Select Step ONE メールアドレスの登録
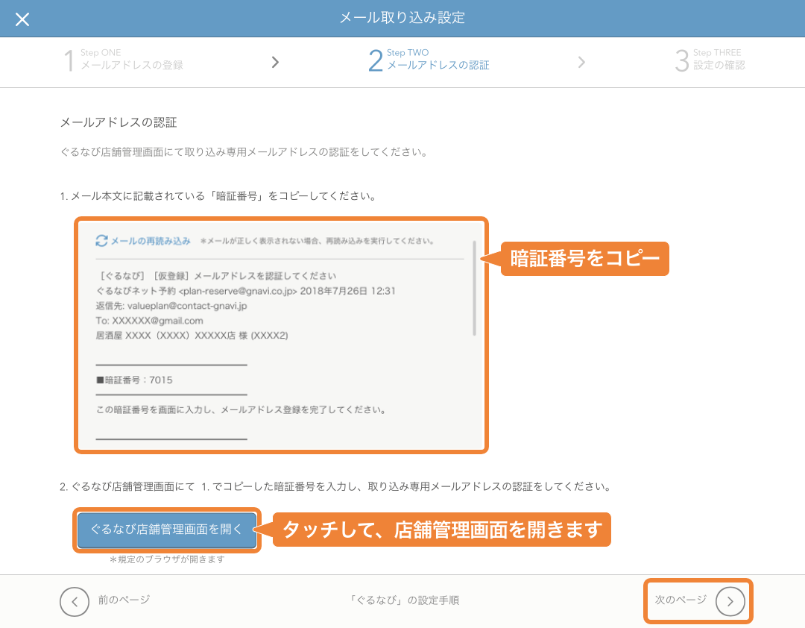 pos(124,60)
